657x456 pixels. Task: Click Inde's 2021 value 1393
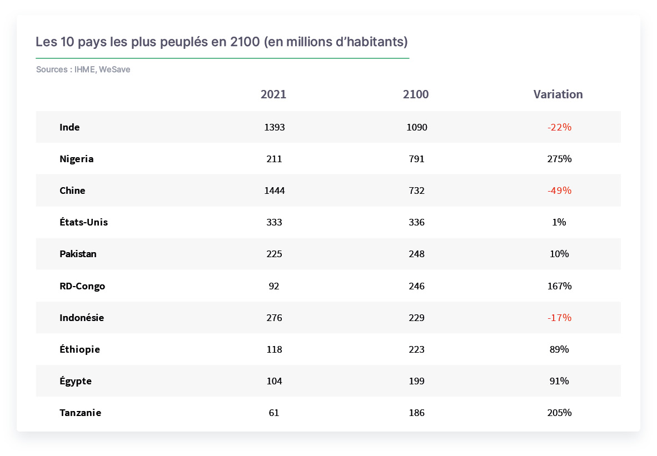click(275, 127)
